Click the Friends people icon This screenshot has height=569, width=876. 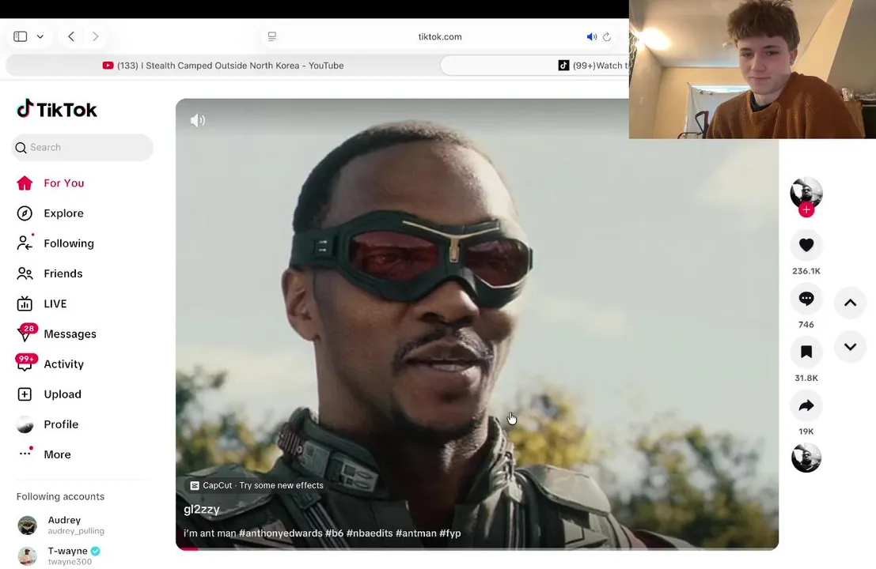pos(25,273)
